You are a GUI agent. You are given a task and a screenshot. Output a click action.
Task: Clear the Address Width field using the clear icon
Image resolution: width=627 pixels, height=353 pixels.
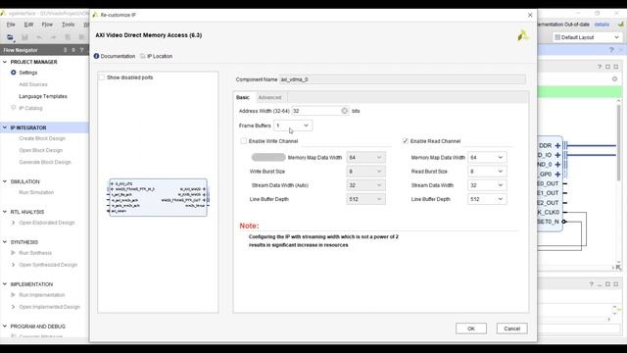[x=344, y=111]
